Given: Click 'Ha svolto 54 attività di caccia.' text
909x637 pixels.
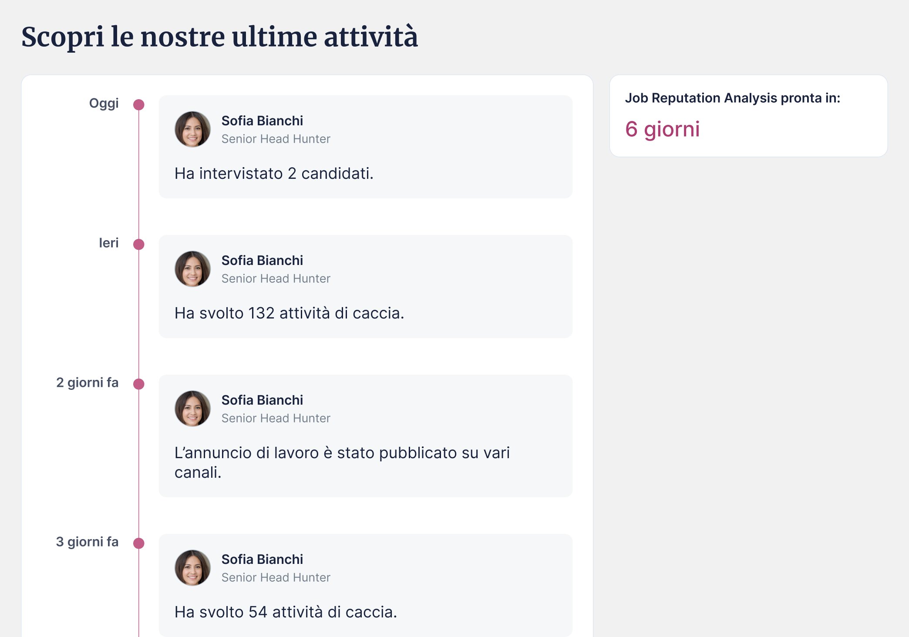Looking at the screenshot, I should click(x=286, y=612).
